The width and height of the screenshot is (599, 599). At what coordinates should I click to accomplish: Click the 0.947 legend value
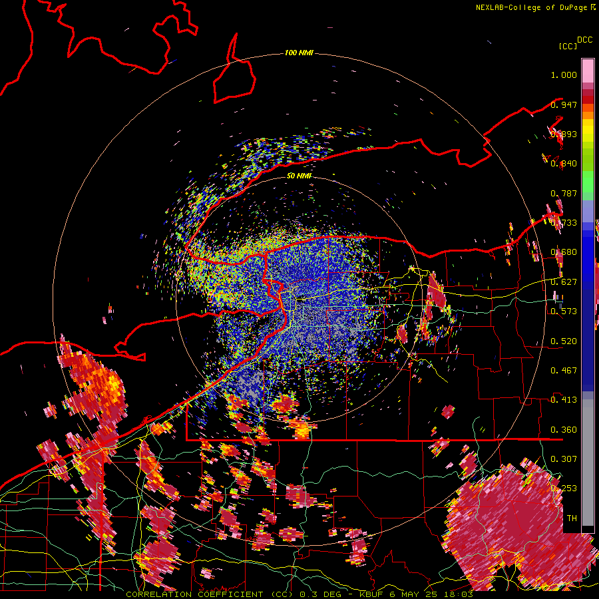pyautogui.click(x=564, y=104)
